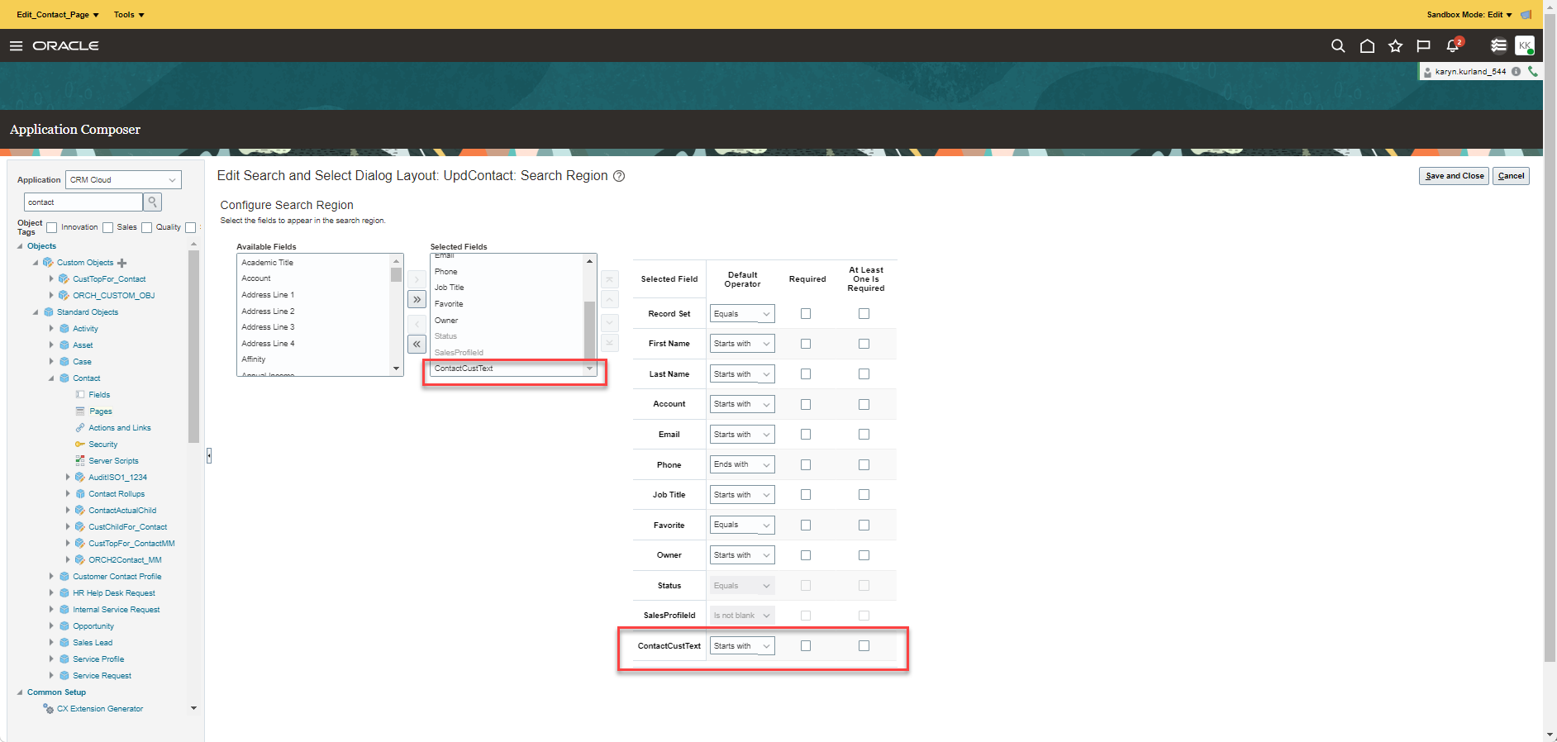This screenshot has height=742, width=1557.
Task: Click the Cancel button
Action: tap(1511, 176)
